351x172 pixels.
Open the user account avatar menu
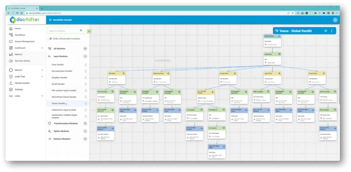(x=335, y=20)
